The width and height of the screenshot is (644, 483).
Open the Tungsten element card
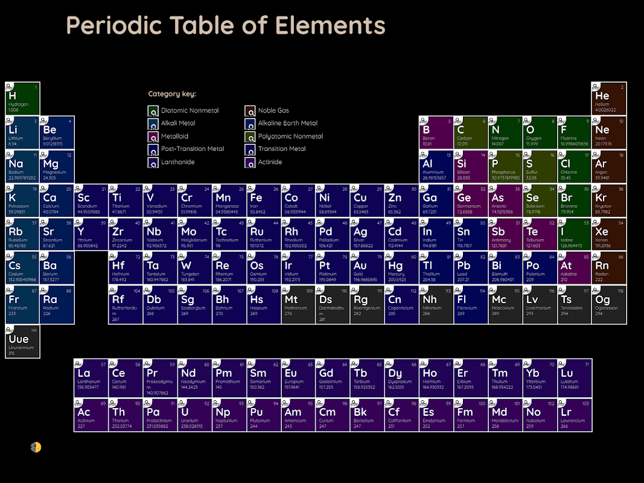click(x=195, y=268)
